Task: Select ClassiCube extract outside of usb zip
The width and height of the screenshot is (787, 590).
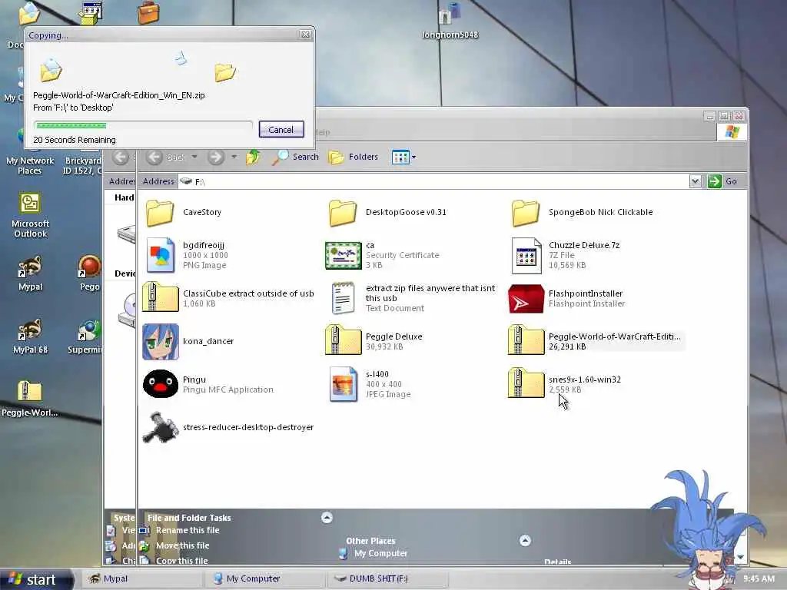Action: 228,298
